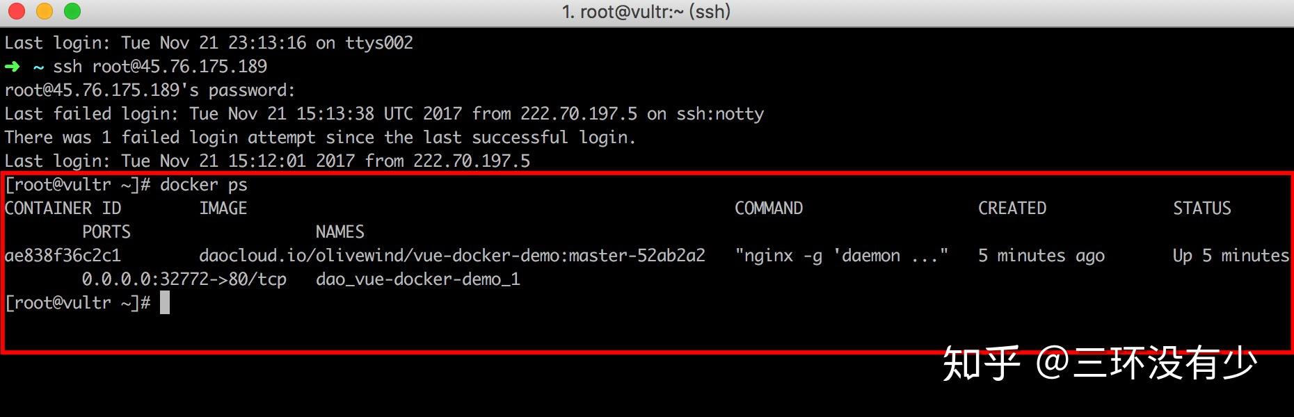Screen dimensions: 1294x417
Task: Click the green arrow prompt symbol
Action: 13,67
